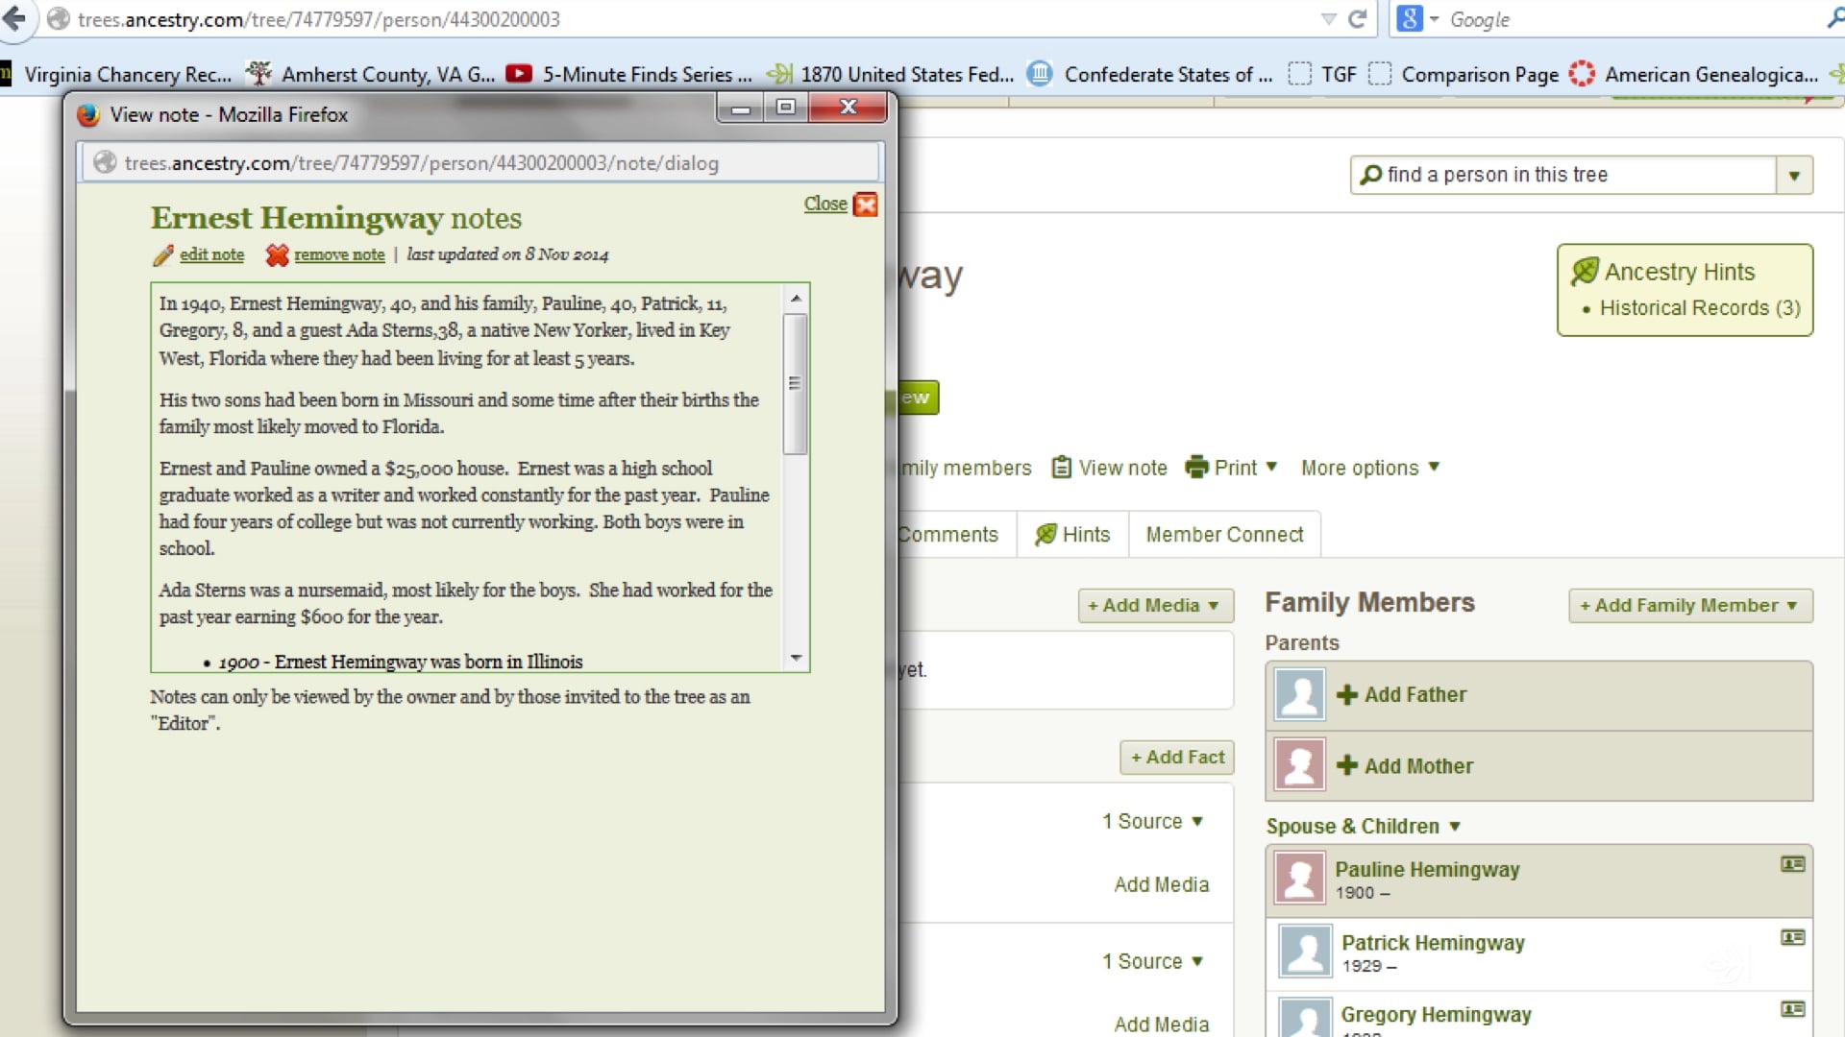Click the Add Fact button
The image size is (1845, 1037).
(x=1176, y=758)
